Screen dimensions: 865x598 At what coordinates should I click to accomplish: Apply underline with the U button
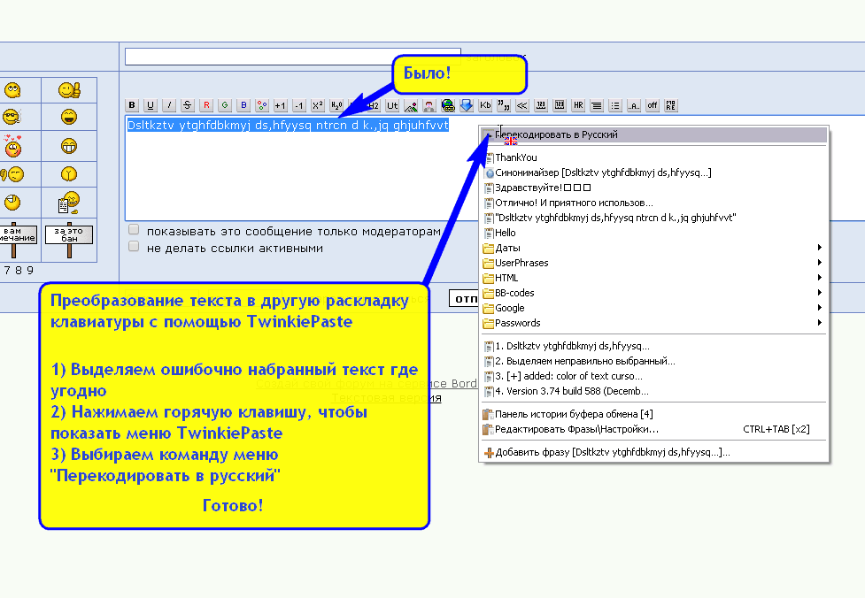pos(150,105)
